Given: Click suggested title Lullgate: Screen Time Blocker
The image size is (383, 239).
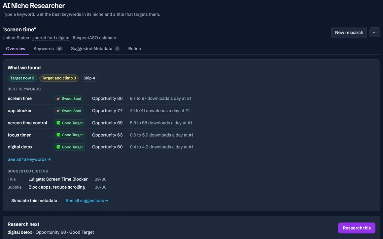Looking at the screenshot, I should tap(58, 179).
